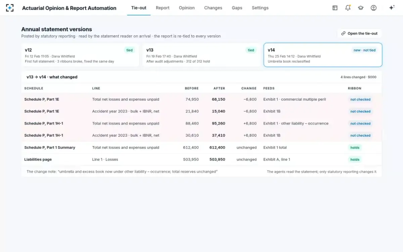Click Exhibit 1 · other liability – occurrence
This screenshot has height=252, width=403.
coord(296,124)
